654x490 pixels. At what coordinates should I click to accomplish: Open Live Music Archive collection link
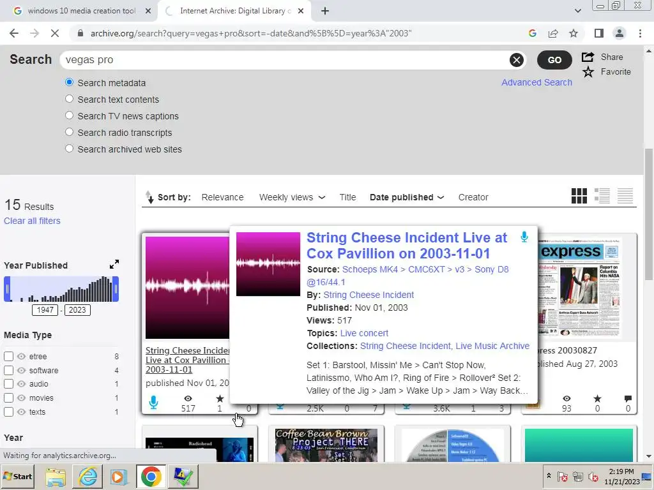click(492, 346)
